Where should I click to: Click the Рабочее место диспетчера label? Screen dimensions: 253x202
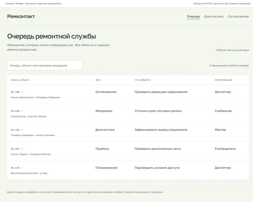pyautogui.click(x=232, y=50)
